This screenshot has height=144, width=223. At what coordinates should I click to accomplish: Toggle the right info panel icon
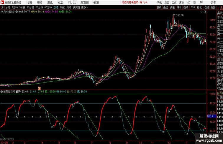click(x=205, y=12)
